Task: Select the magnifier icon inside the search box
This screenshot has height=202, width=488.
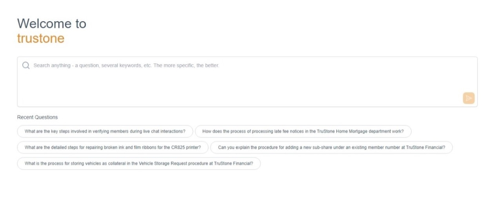Action: (x=26, y=65)
